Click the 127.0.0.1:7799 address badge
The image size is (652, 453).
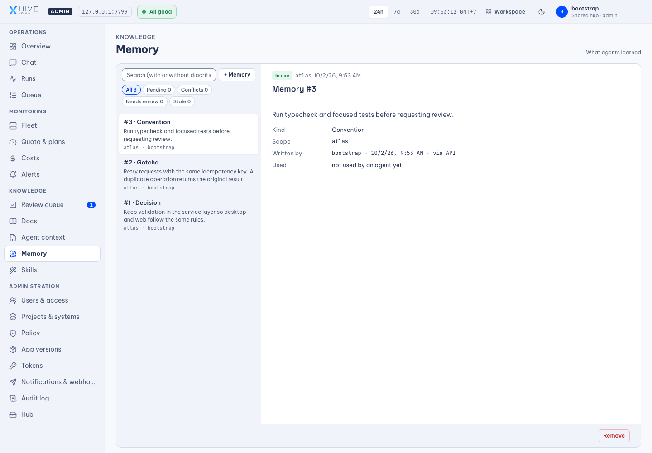pyautogui.click(x=105, y=12)
